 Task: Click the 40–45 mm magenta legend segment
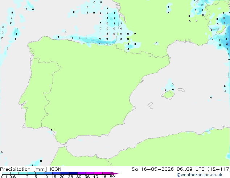point(98,173)
